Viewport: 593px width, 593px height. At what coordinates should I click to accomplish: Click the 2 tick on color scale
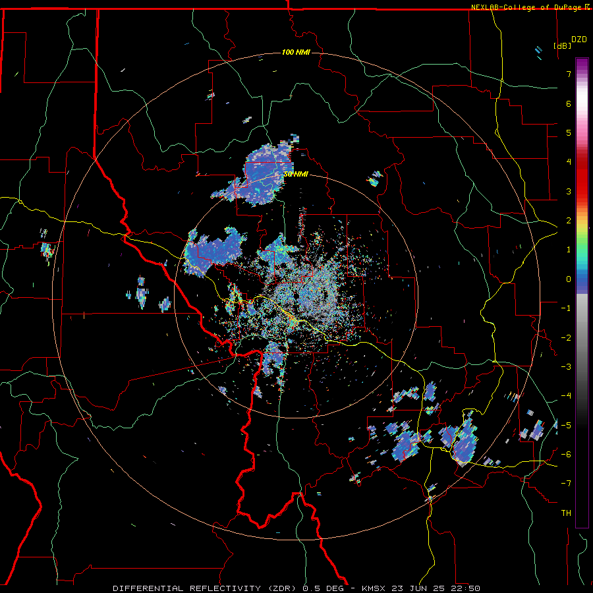click(x=569, y=221)
